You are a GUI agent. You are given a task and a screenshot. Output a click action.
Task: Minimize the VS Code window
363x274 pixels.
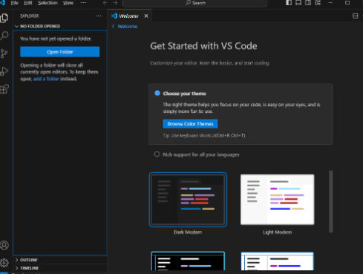click(330, 3)
